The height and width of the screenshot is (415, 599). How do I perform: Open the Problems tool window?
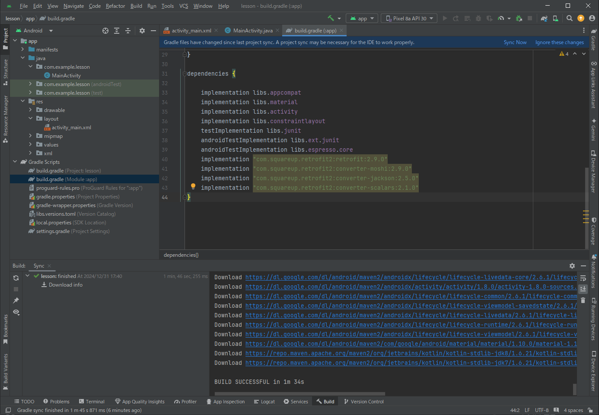click(56, 402)
